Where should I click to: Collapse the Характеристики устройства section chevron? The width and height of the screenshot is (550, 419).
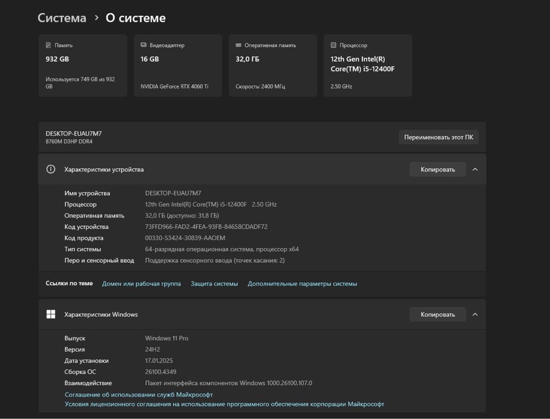click(x=475, y=169)
